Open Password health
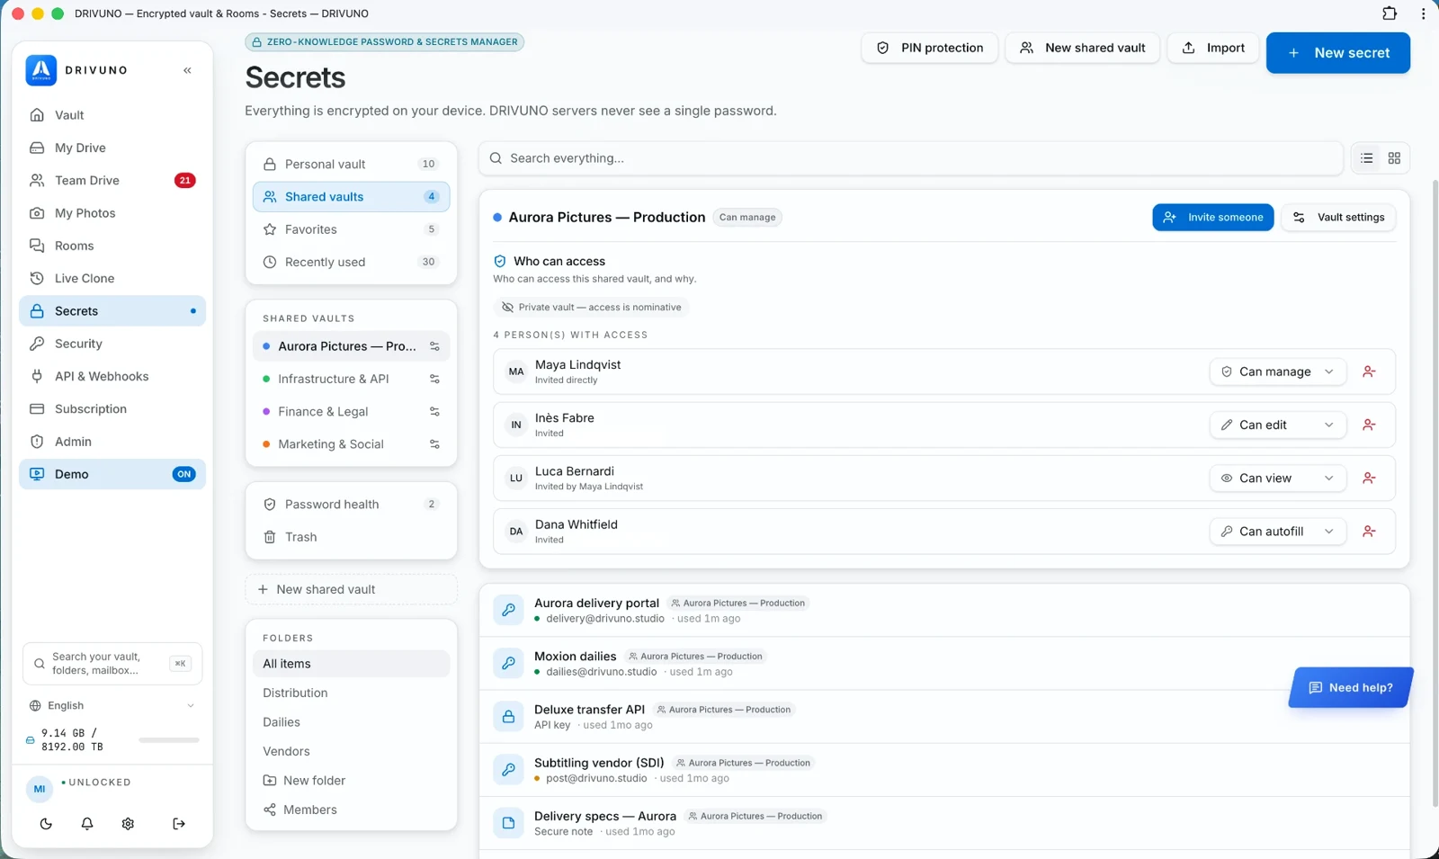 click(351, 505)
